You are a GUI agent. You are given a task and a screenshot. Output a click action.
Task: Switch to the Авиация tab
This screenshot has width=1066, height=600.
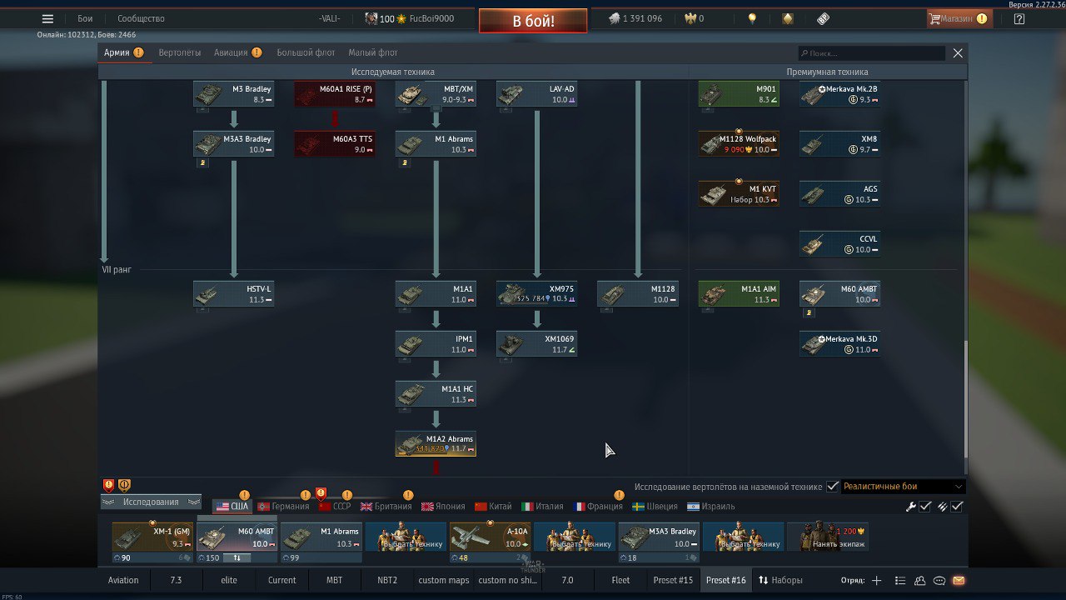[x=231, y=52]
